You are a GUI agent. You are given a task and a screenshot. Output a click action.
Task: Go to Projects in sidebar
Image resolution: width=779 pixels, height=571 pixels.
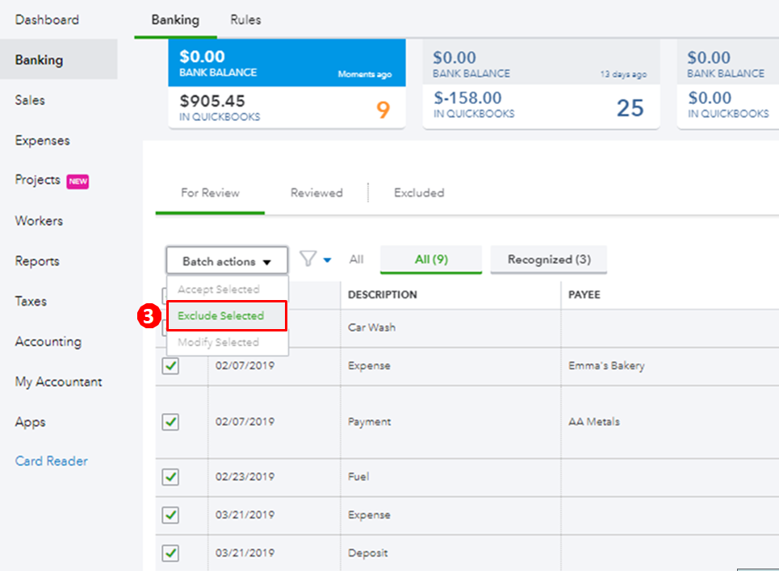[38, 180]
